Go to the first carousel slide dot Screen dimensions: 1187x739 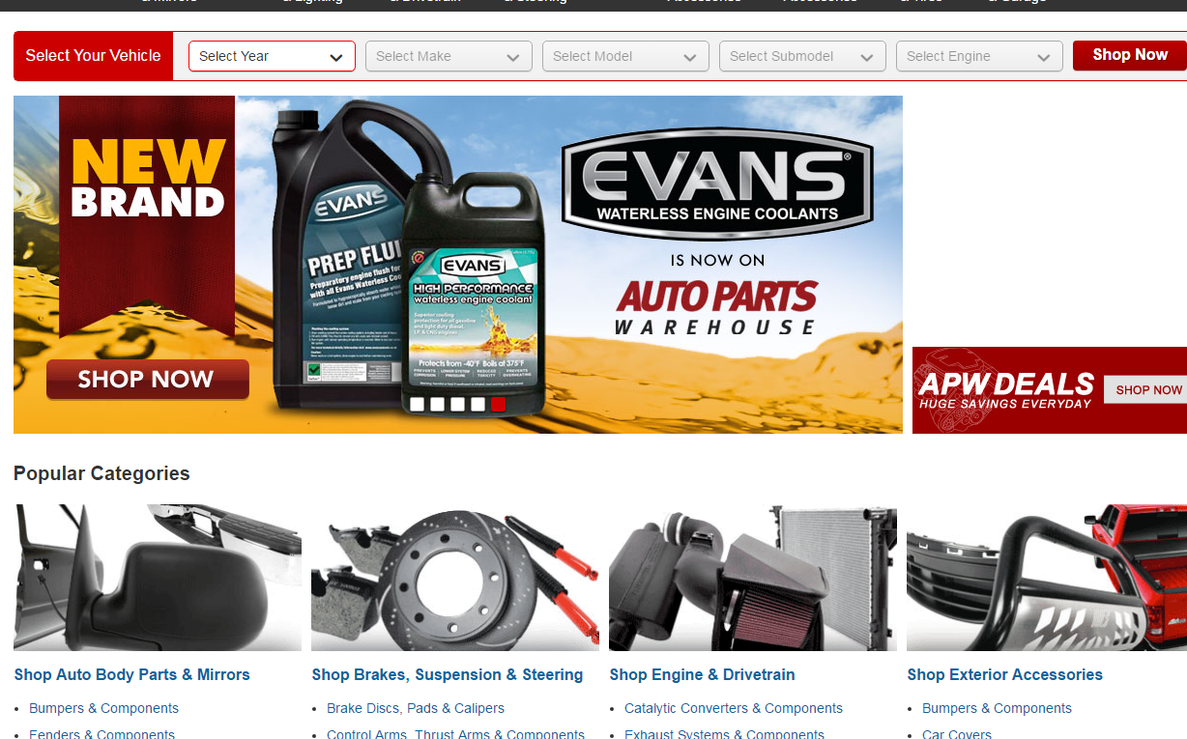418,405
